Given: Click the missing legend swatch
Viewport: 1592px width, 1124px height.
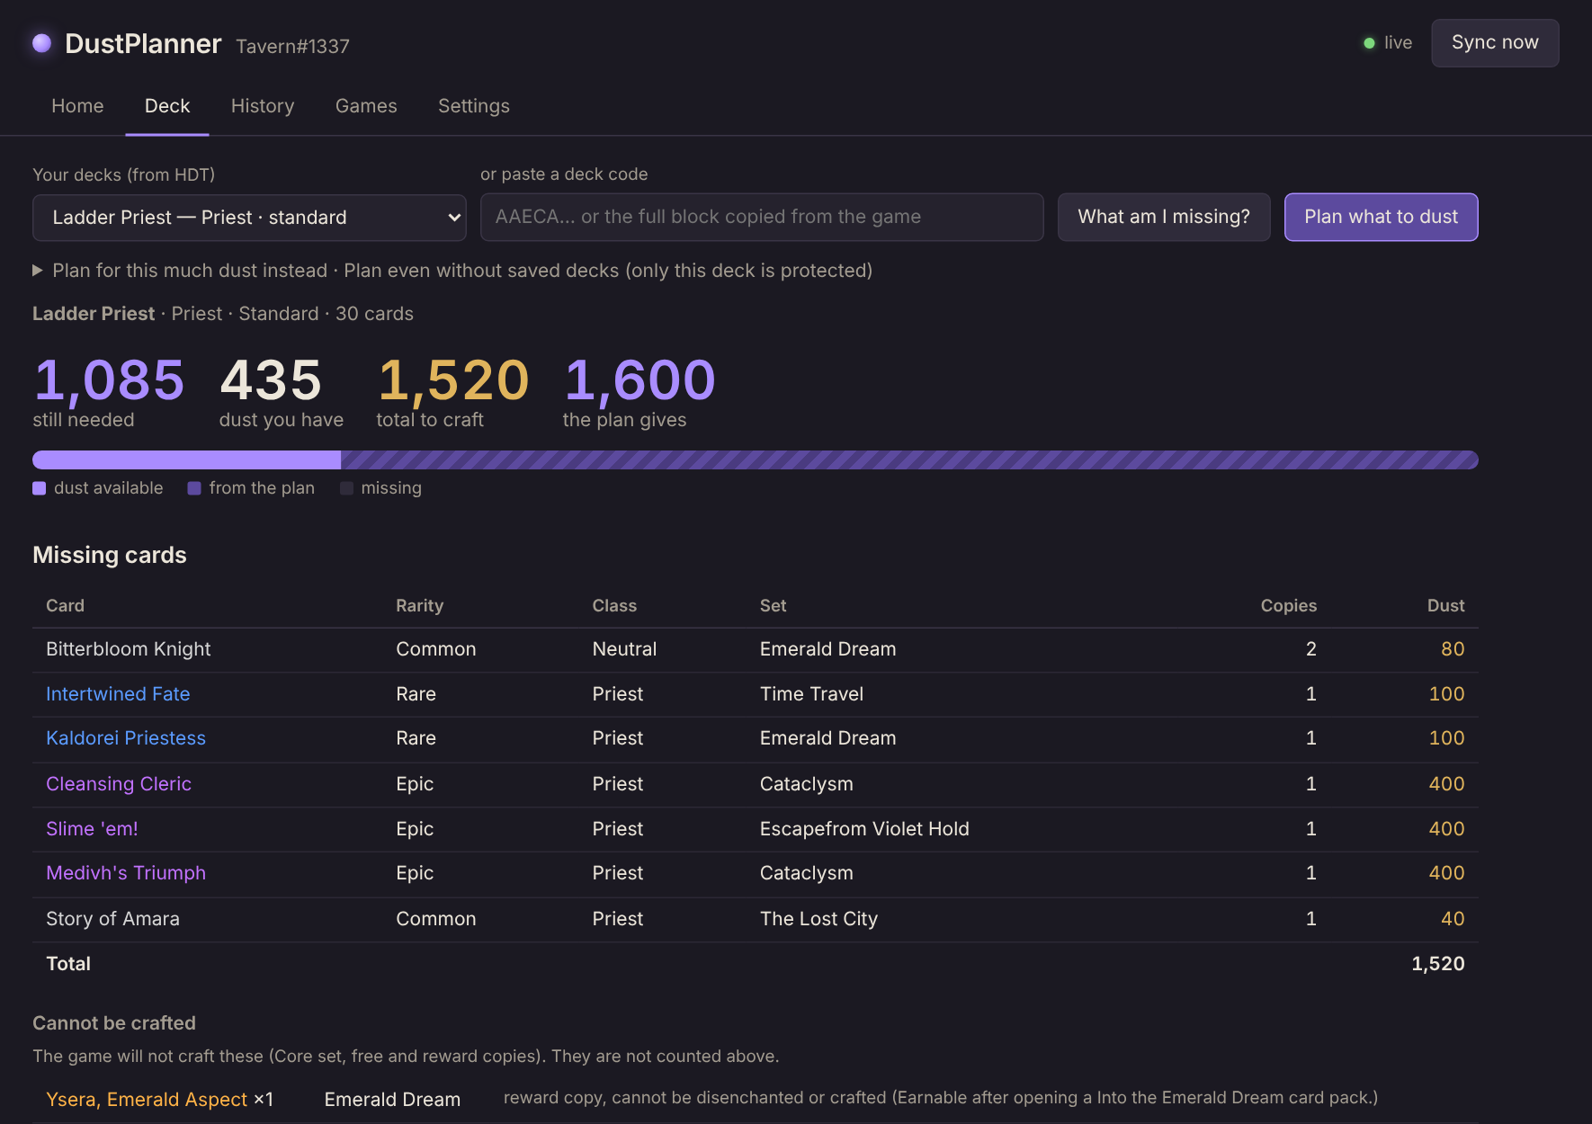Looking at the screenshot, I should (346, 488).
